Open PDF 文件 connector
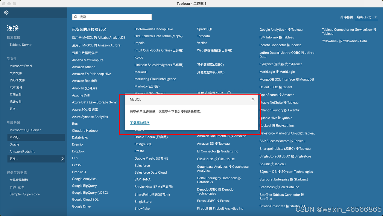 (x=16, y=87)
